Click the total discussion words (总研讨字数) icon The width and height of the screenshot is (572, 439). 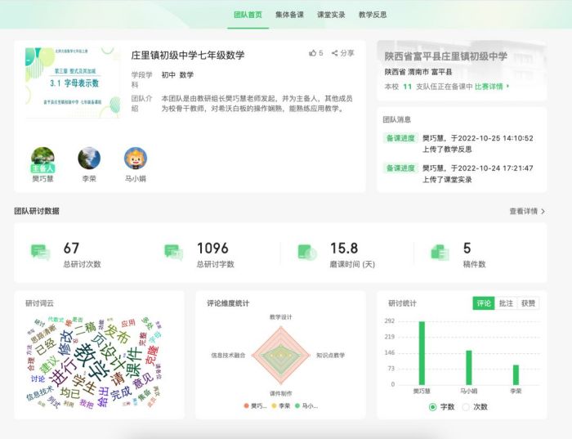[173, 253]
